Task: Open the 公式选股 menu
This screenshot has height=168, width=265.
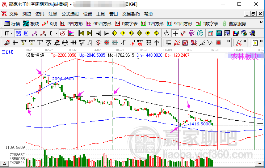Action: coord(70,14)
